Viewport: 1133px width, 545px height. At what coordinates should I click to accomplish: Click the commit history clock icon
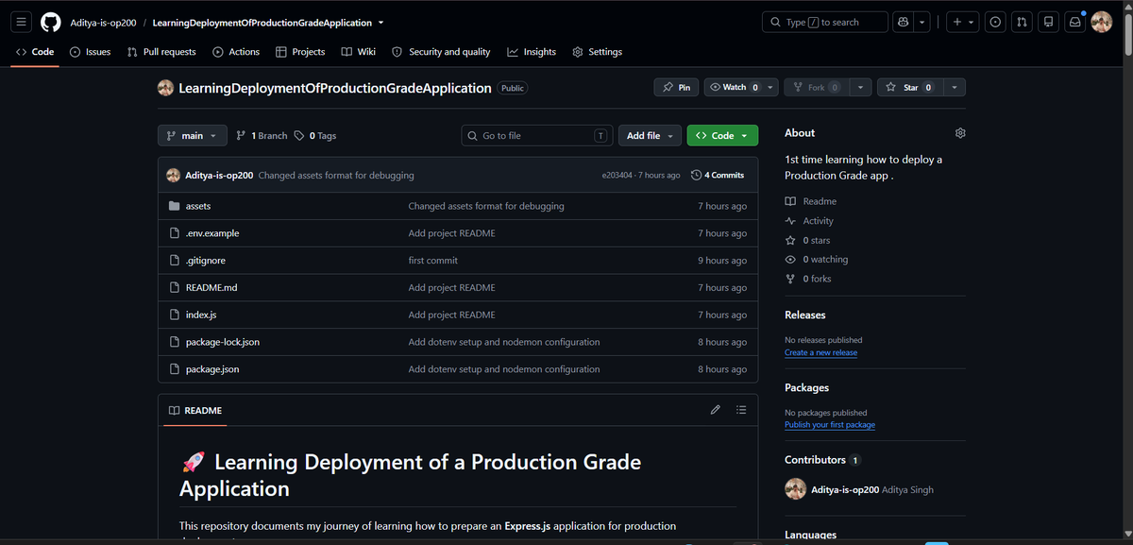697,176
